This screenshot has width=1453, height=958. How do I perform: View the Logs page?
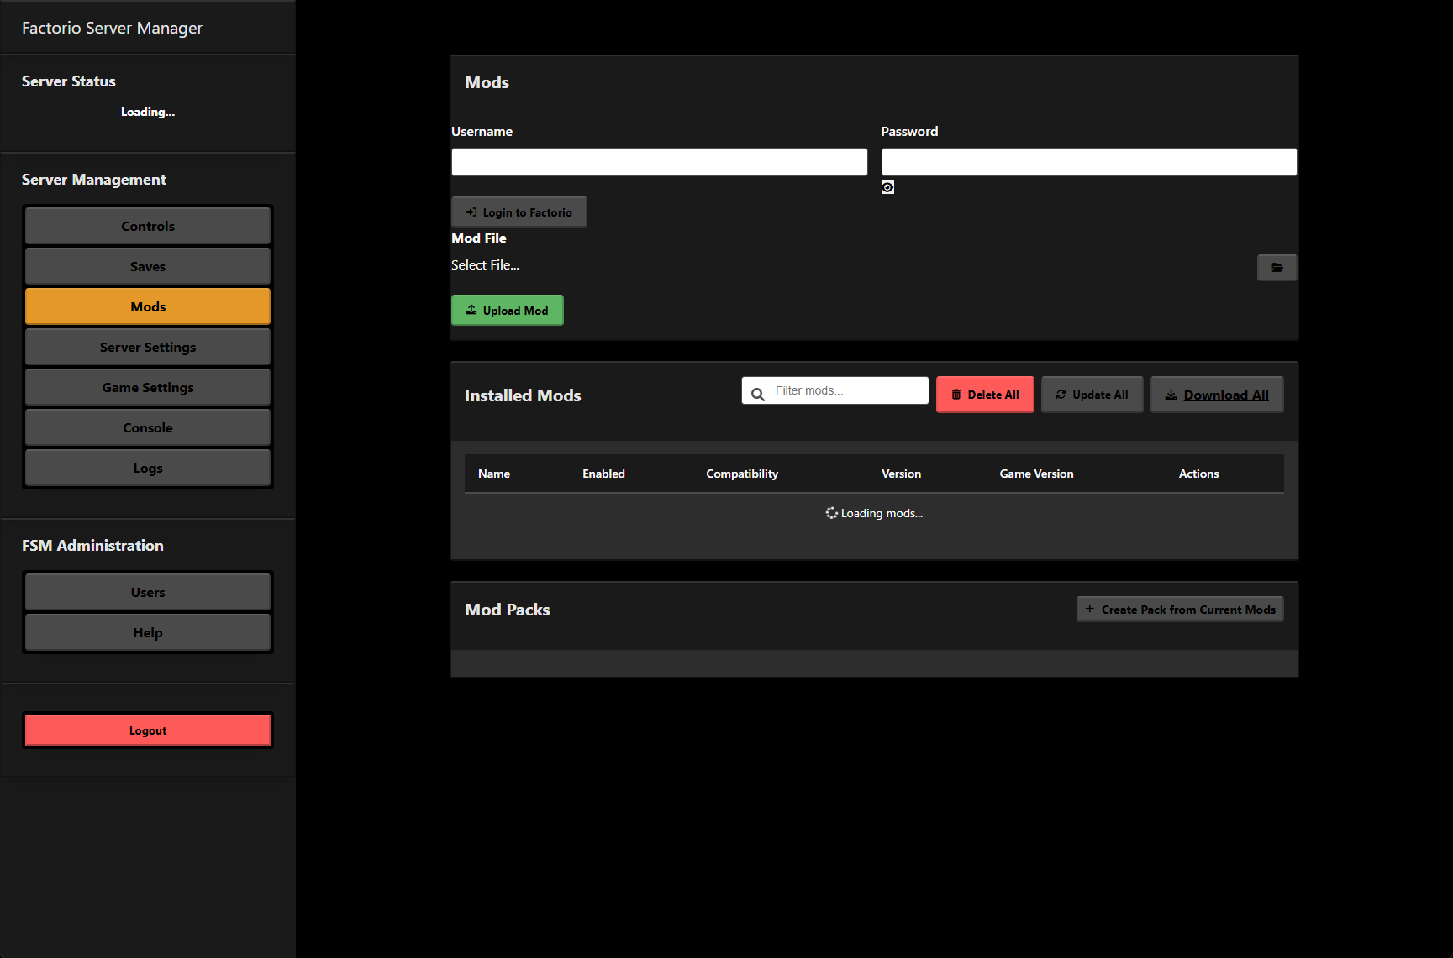[148, 468]
